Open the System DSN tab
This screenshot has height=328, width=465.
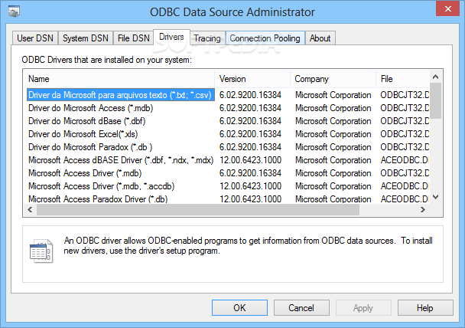[x=86, y=38]
